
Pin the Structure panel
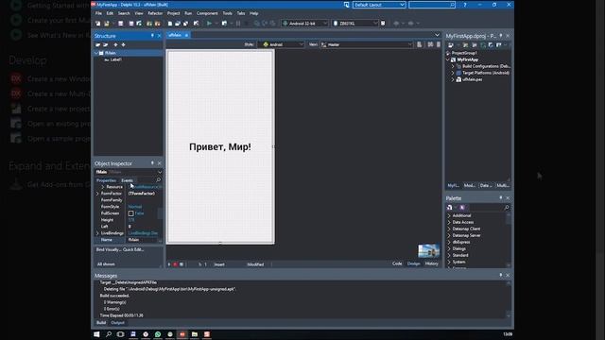click(152, 36)
